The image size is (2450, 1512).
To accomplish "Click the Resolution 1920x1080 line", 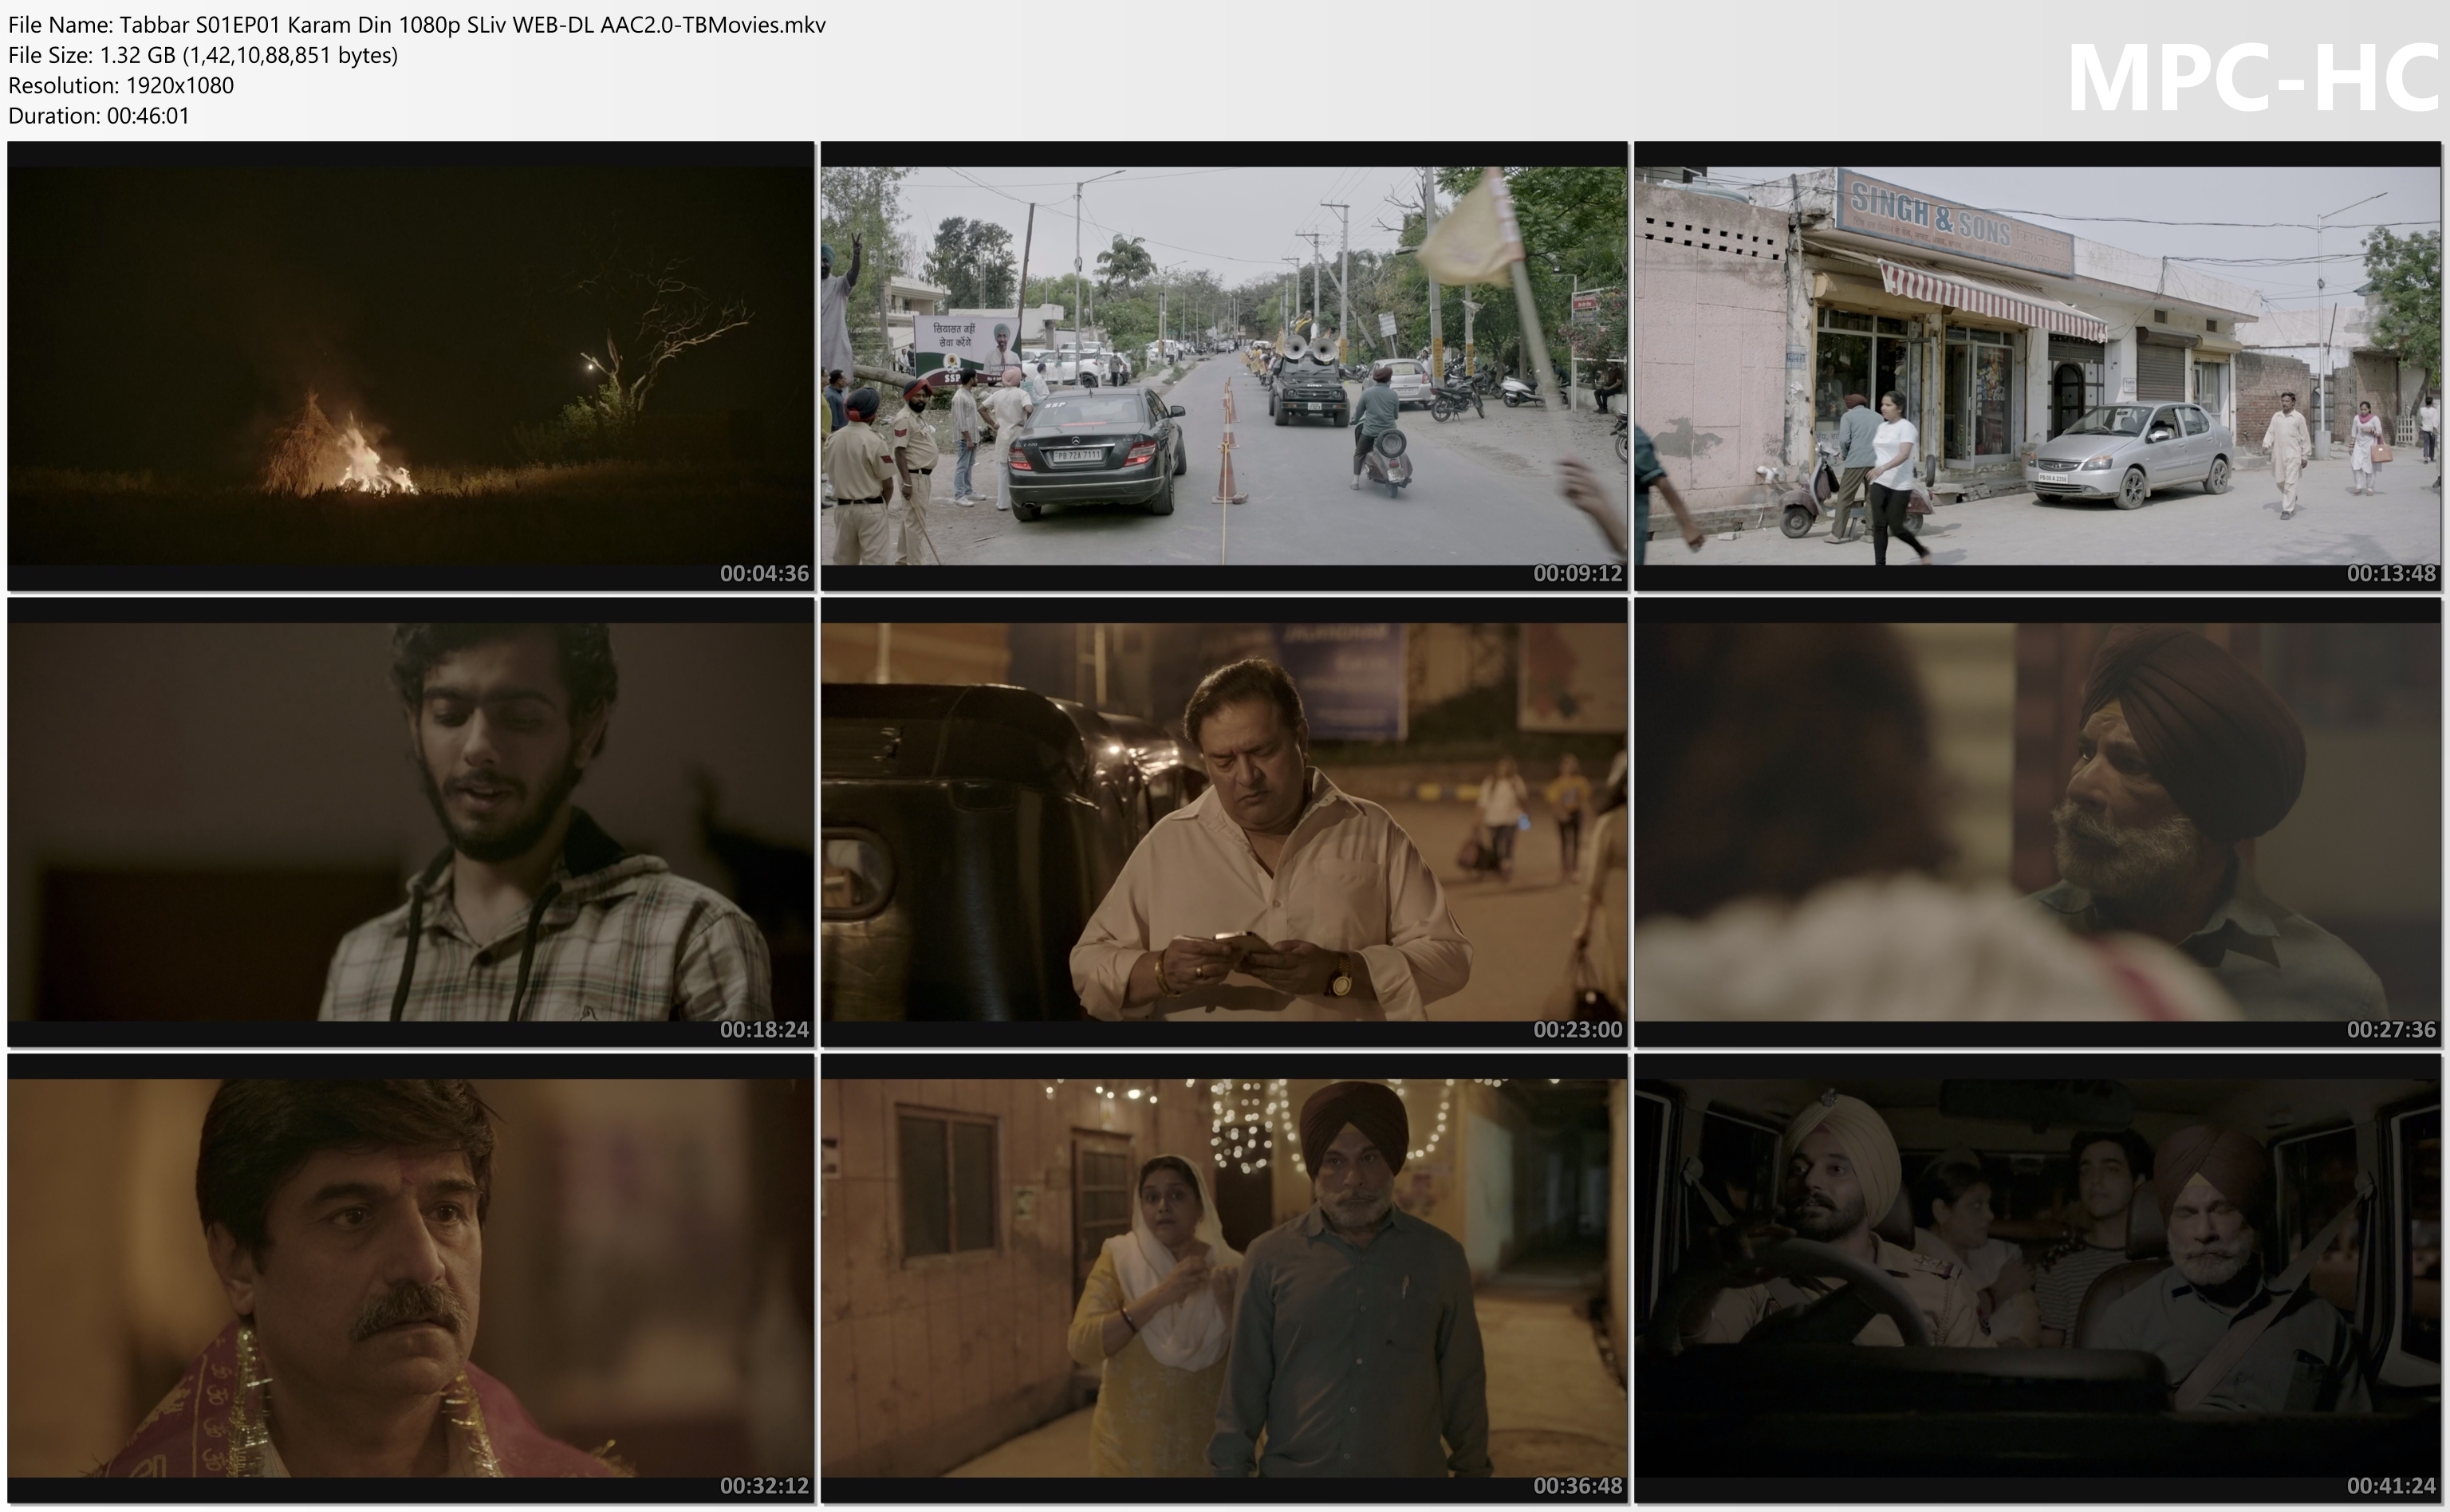I will [x=121, y=85].
